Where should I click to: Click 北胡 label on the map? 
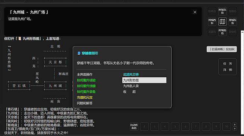tap(55, 46)
